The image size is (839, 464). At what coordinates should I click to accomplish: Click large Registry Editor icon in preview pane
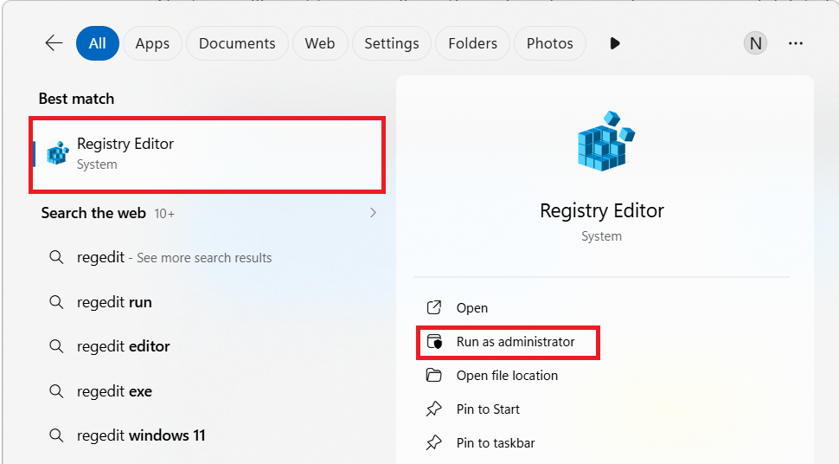[x=605, y=141]
